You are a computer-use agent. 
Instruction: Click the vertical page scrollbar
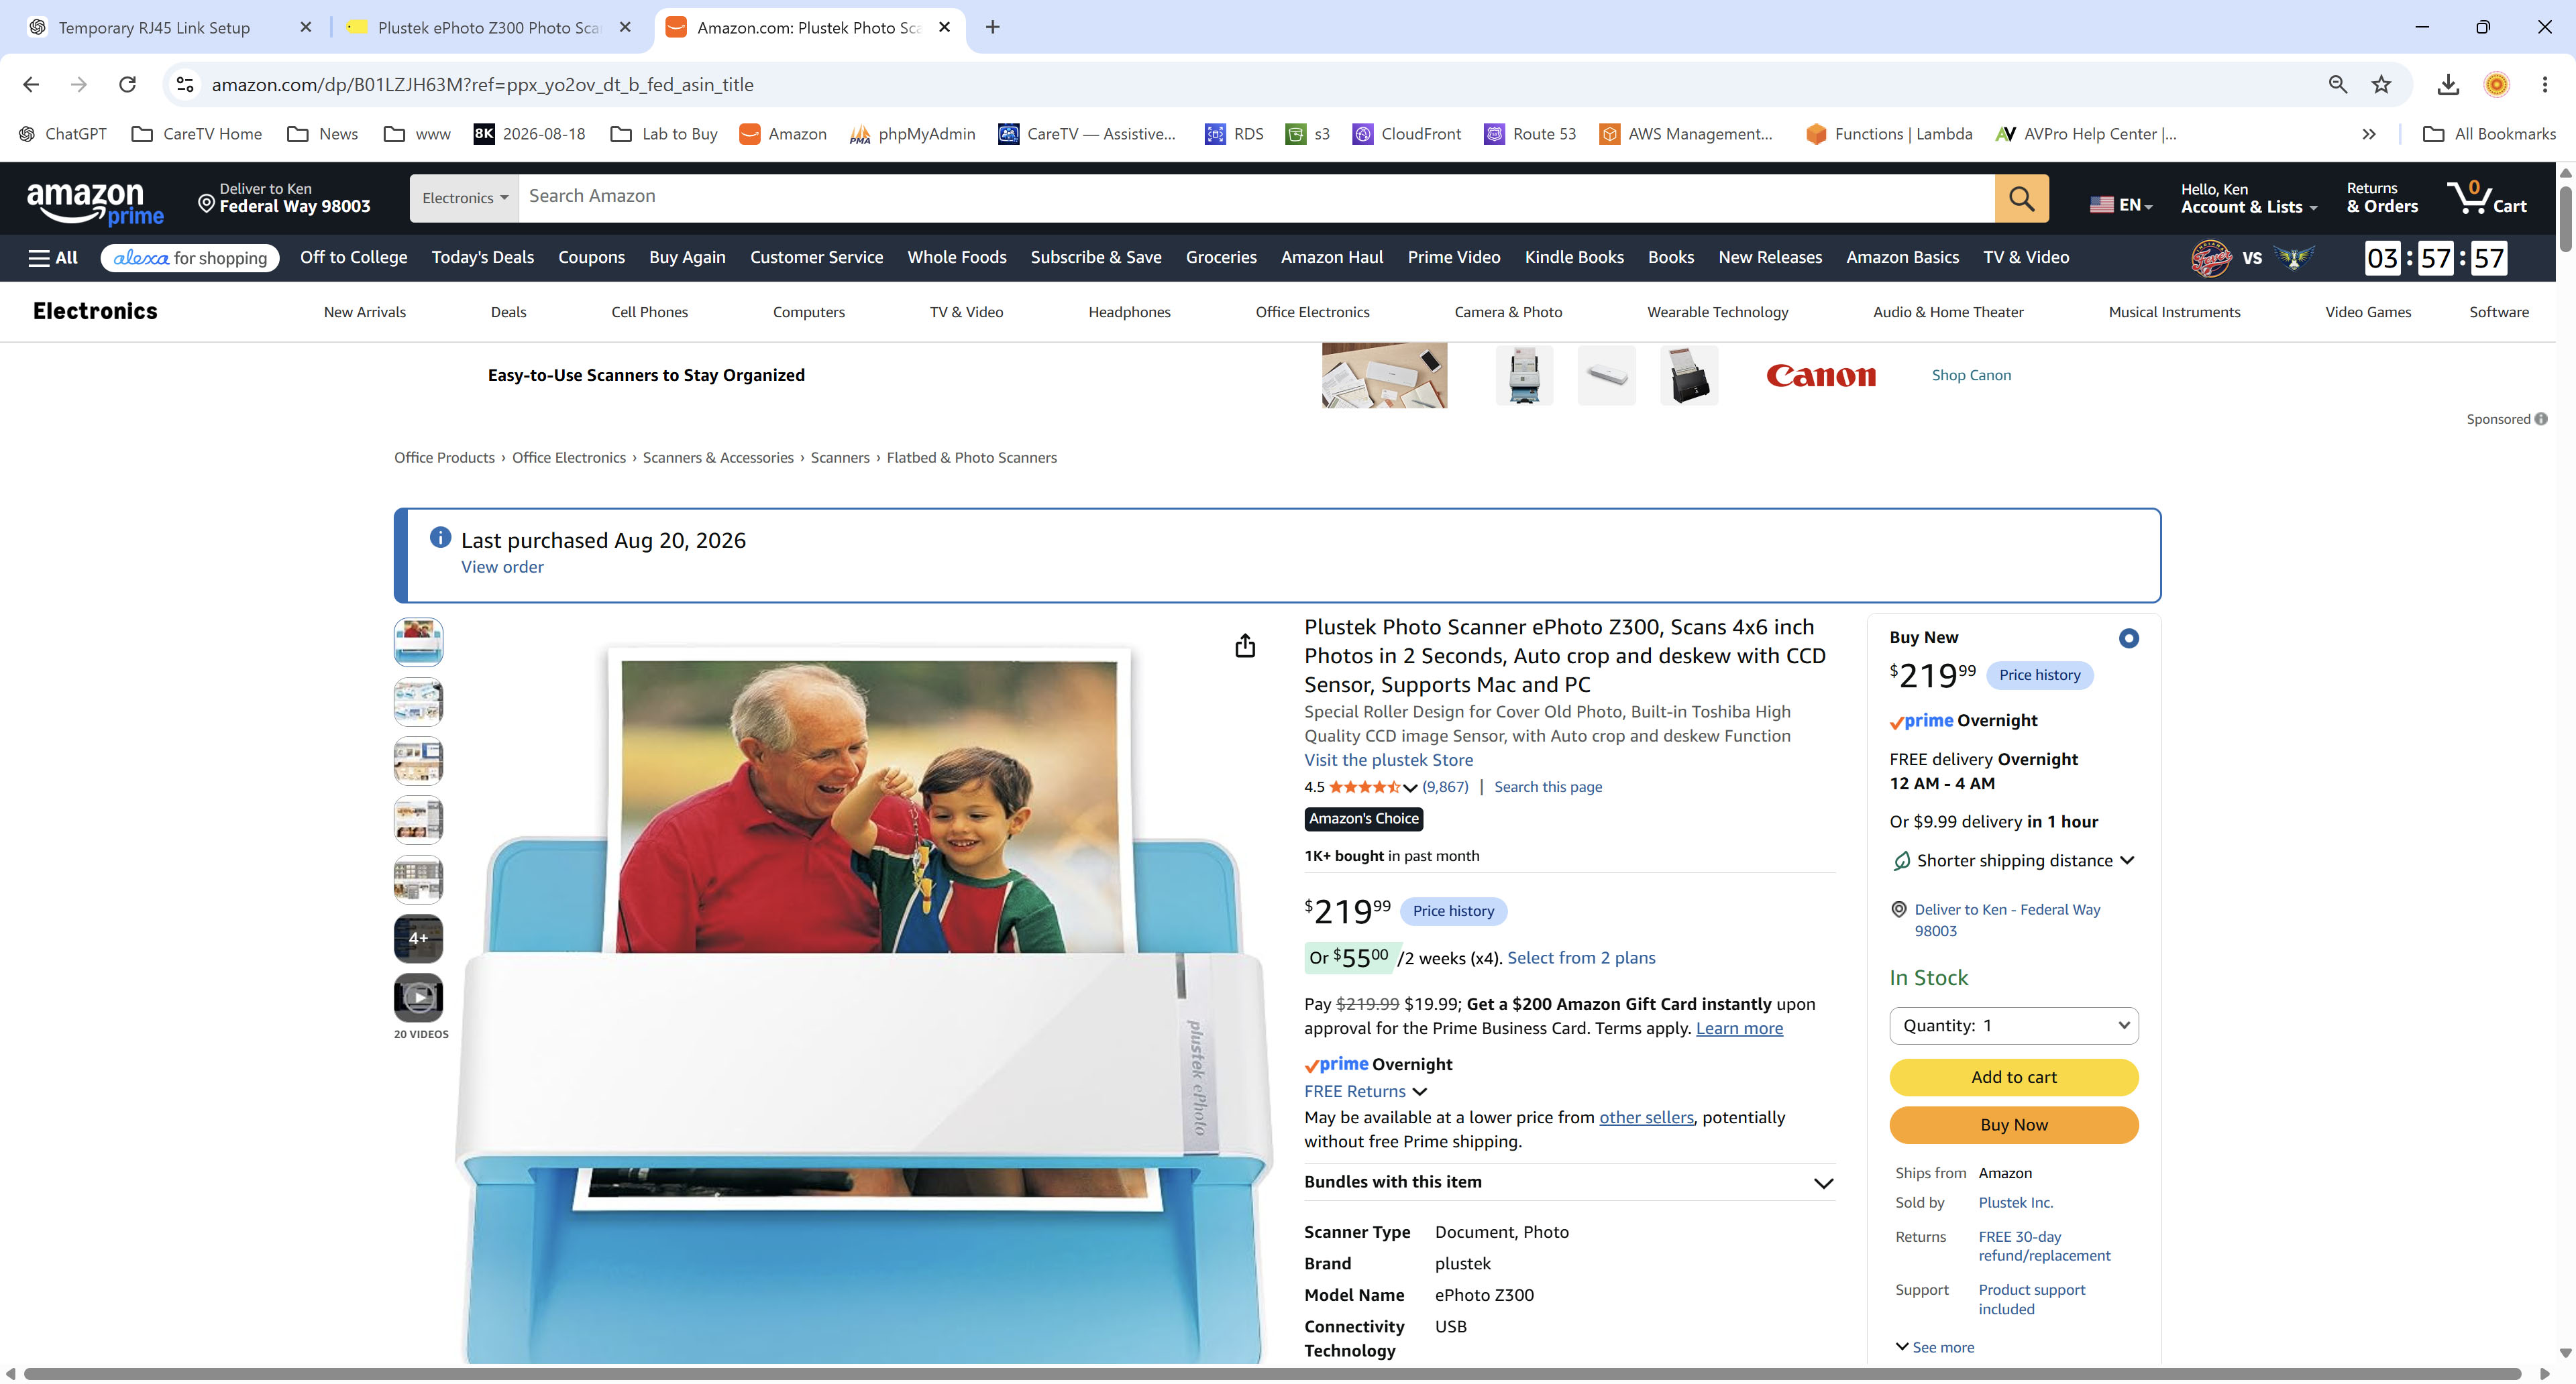2566,220
